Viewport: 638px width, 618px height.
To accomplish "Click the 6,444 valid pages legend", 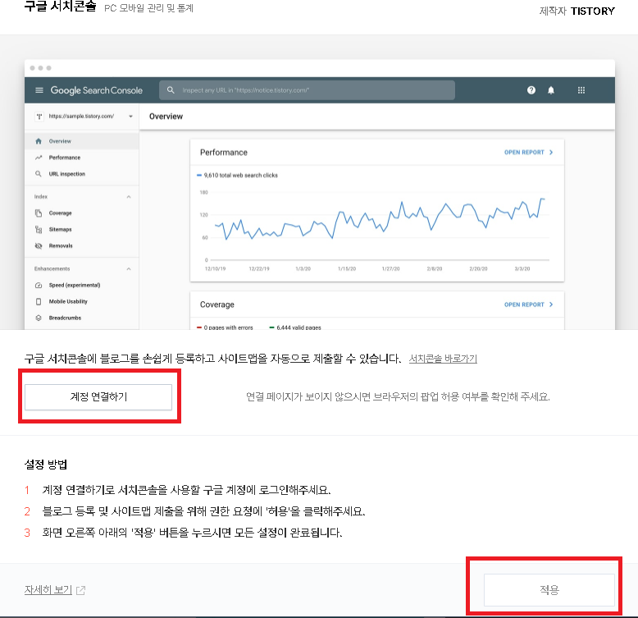I will coord(295,327).
